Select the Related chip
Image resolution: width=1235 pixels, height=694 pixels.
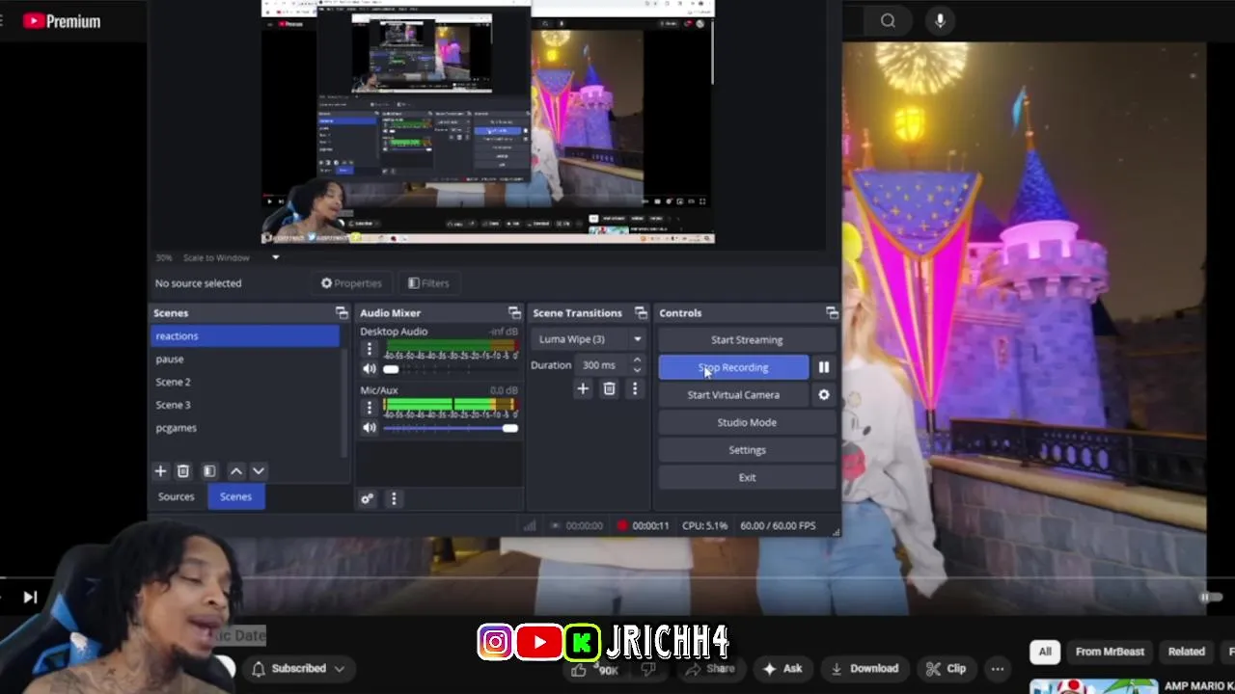tap(1187, 652)
